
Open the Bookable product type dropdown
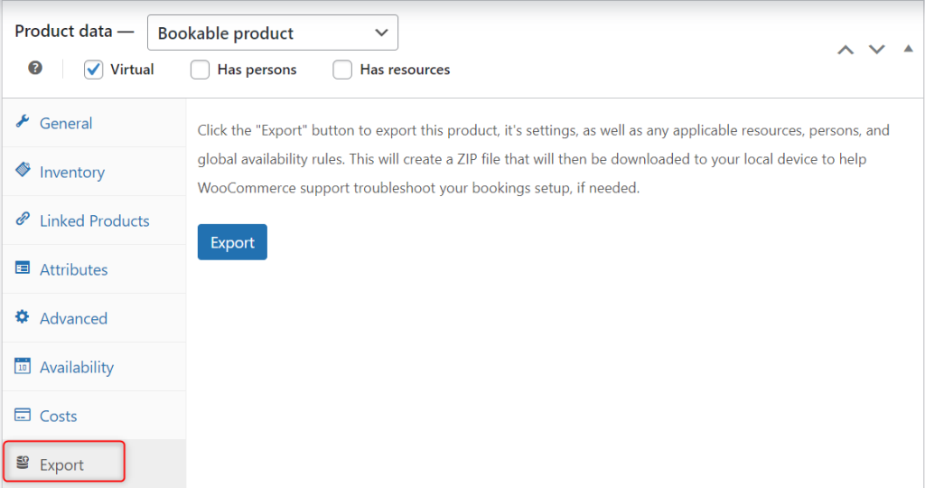[272, 33]
